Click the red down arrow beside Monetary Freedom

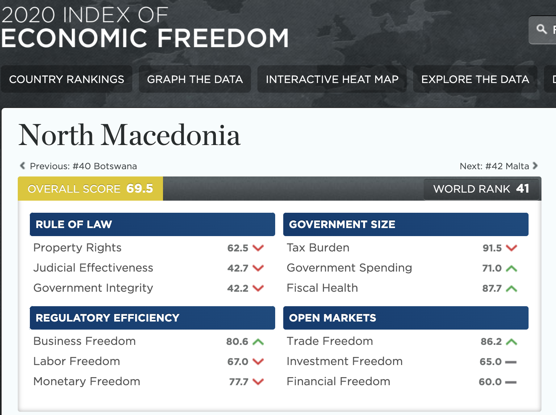[258, 382]
